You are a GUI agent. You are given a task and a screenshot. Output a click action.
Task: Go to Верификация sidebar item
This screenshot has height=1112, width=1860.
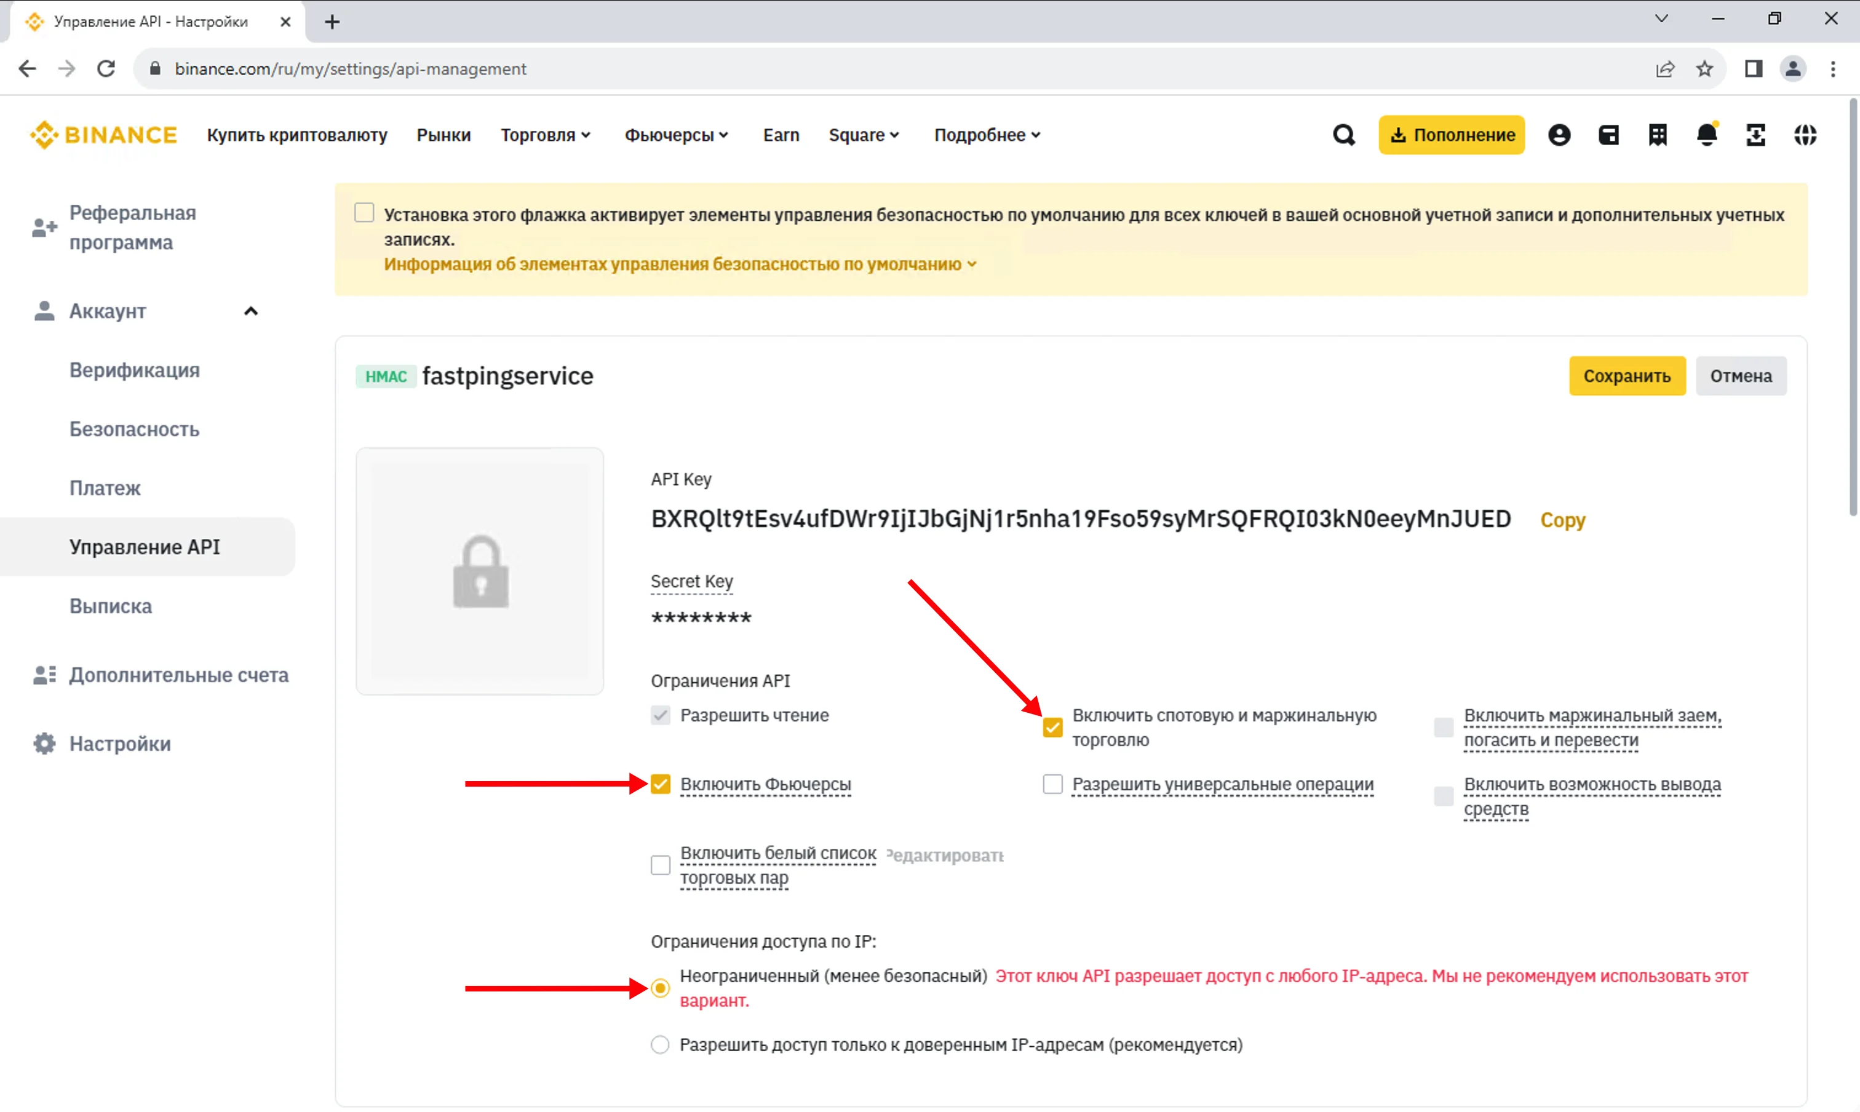point(134,370)
